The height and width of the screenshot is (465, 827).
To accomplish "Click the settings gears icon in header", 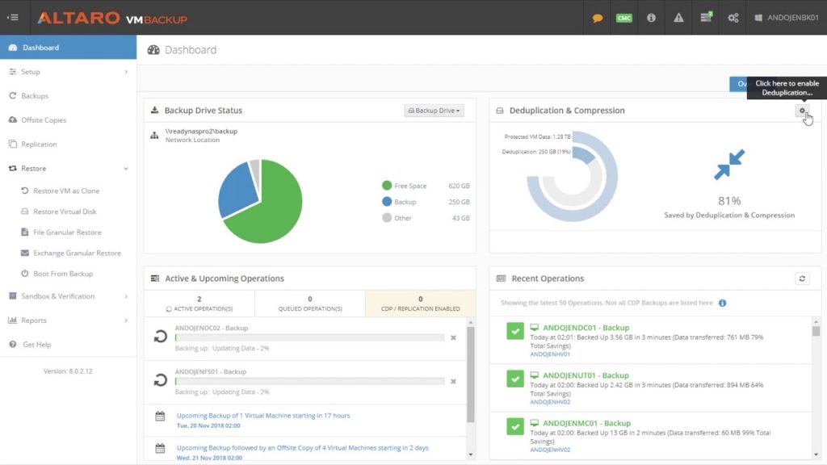I will (733, 18).
